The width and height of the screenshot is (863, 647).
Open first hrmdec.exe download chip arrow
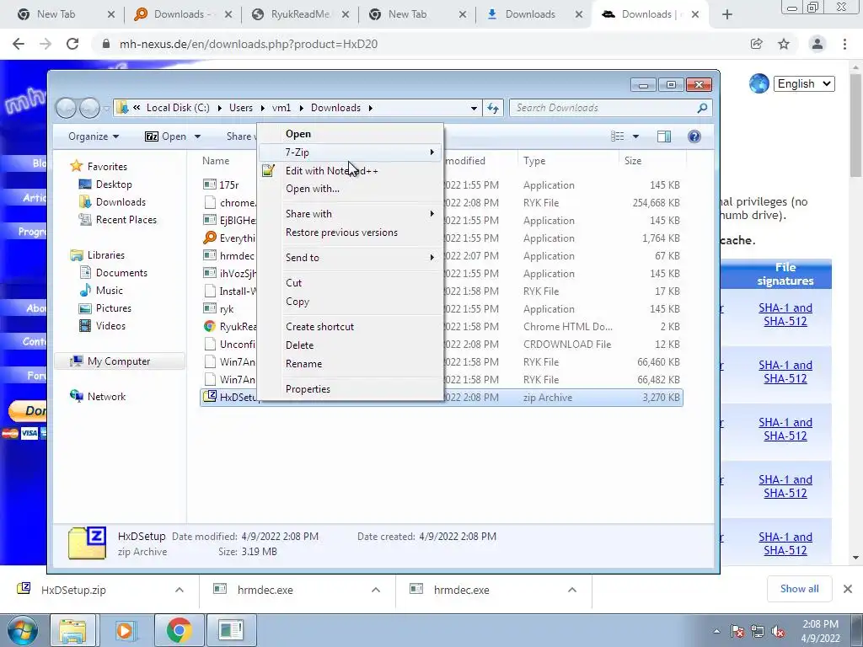[x=376, y=590]
